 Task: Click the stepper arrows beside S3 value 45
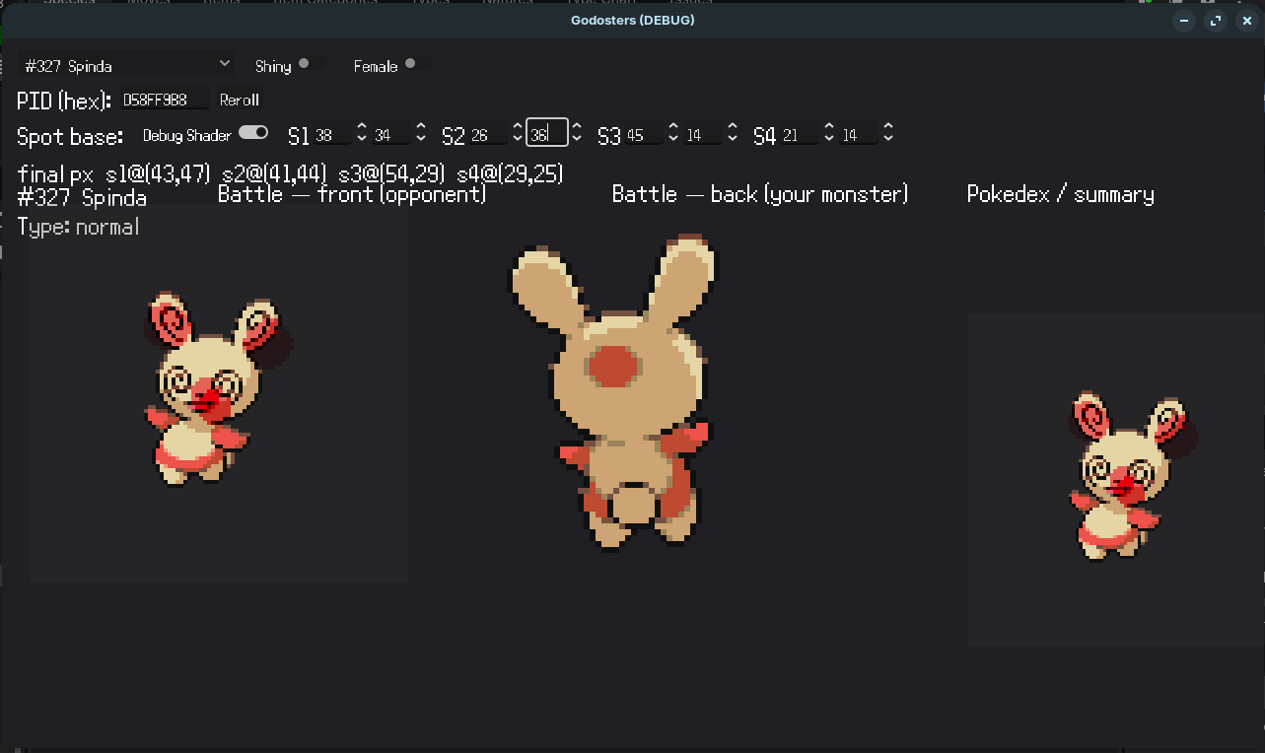[673, 134]
